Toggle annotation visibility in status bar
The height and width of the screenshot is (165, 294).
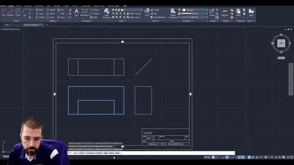[249, 157]
